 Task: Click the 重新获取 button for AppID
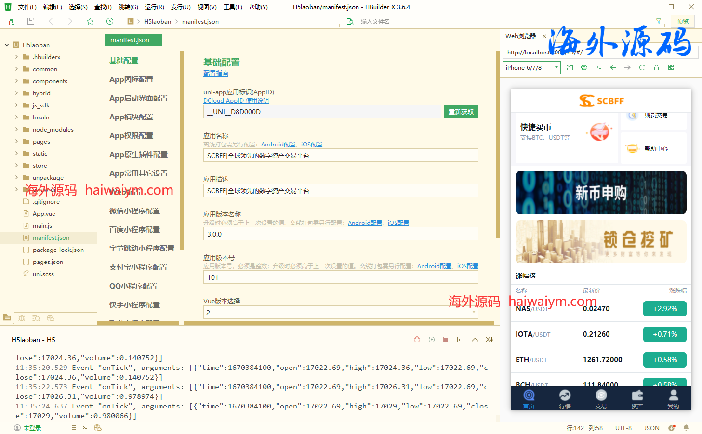coord(461,111)
